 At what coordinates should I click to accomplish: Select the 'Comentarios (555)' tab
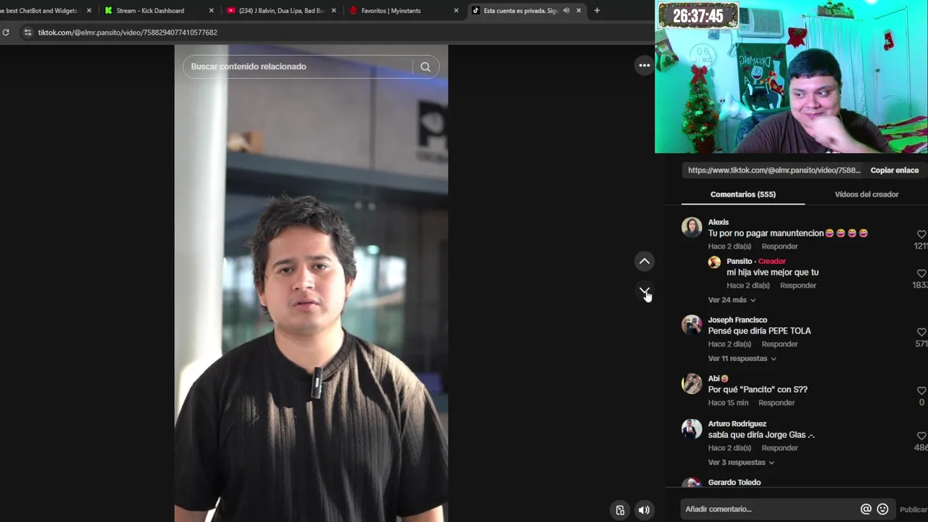point(743,194)
